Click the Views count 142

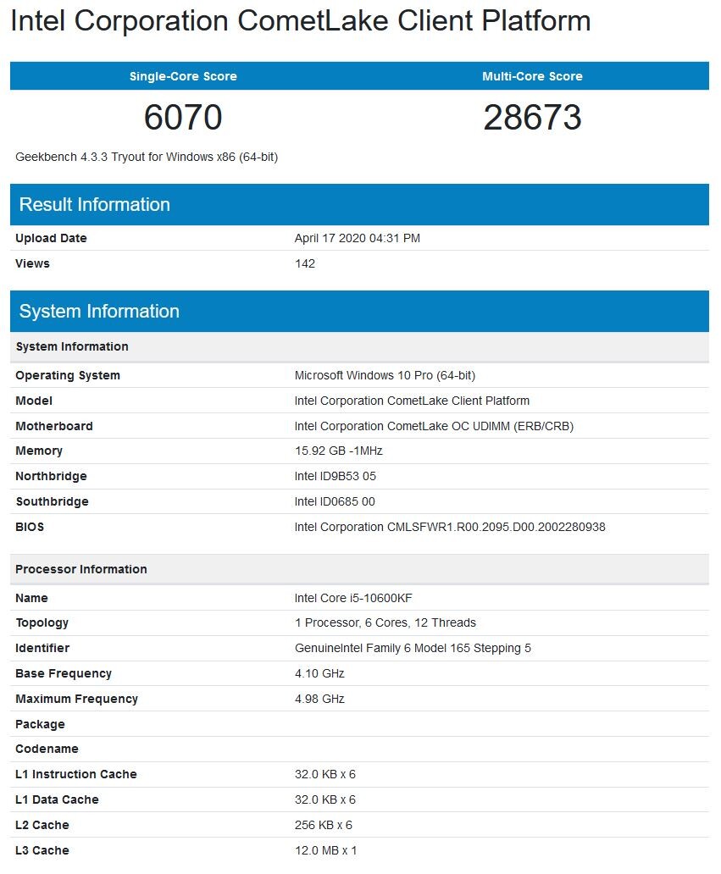(304, 263)
